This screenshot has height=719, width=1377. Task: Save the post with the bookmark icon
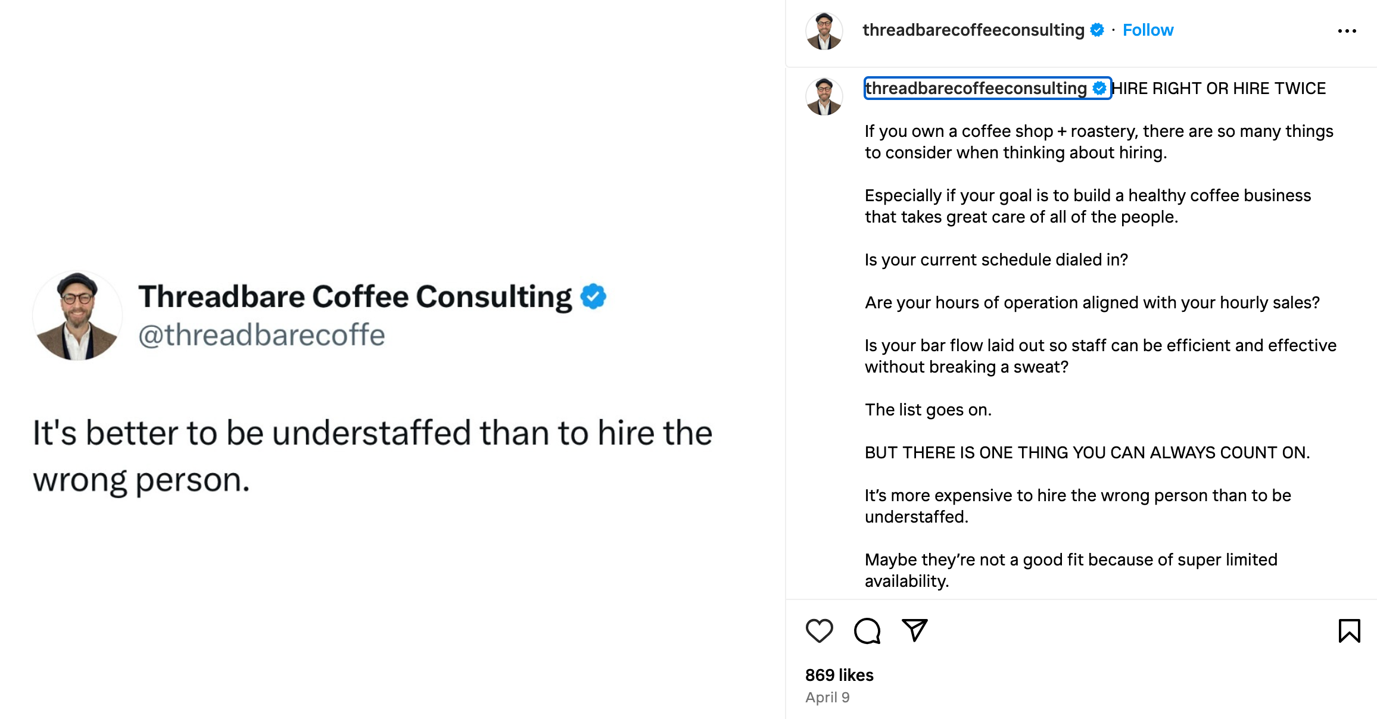pyautogui.click(x=1349, y=631)
